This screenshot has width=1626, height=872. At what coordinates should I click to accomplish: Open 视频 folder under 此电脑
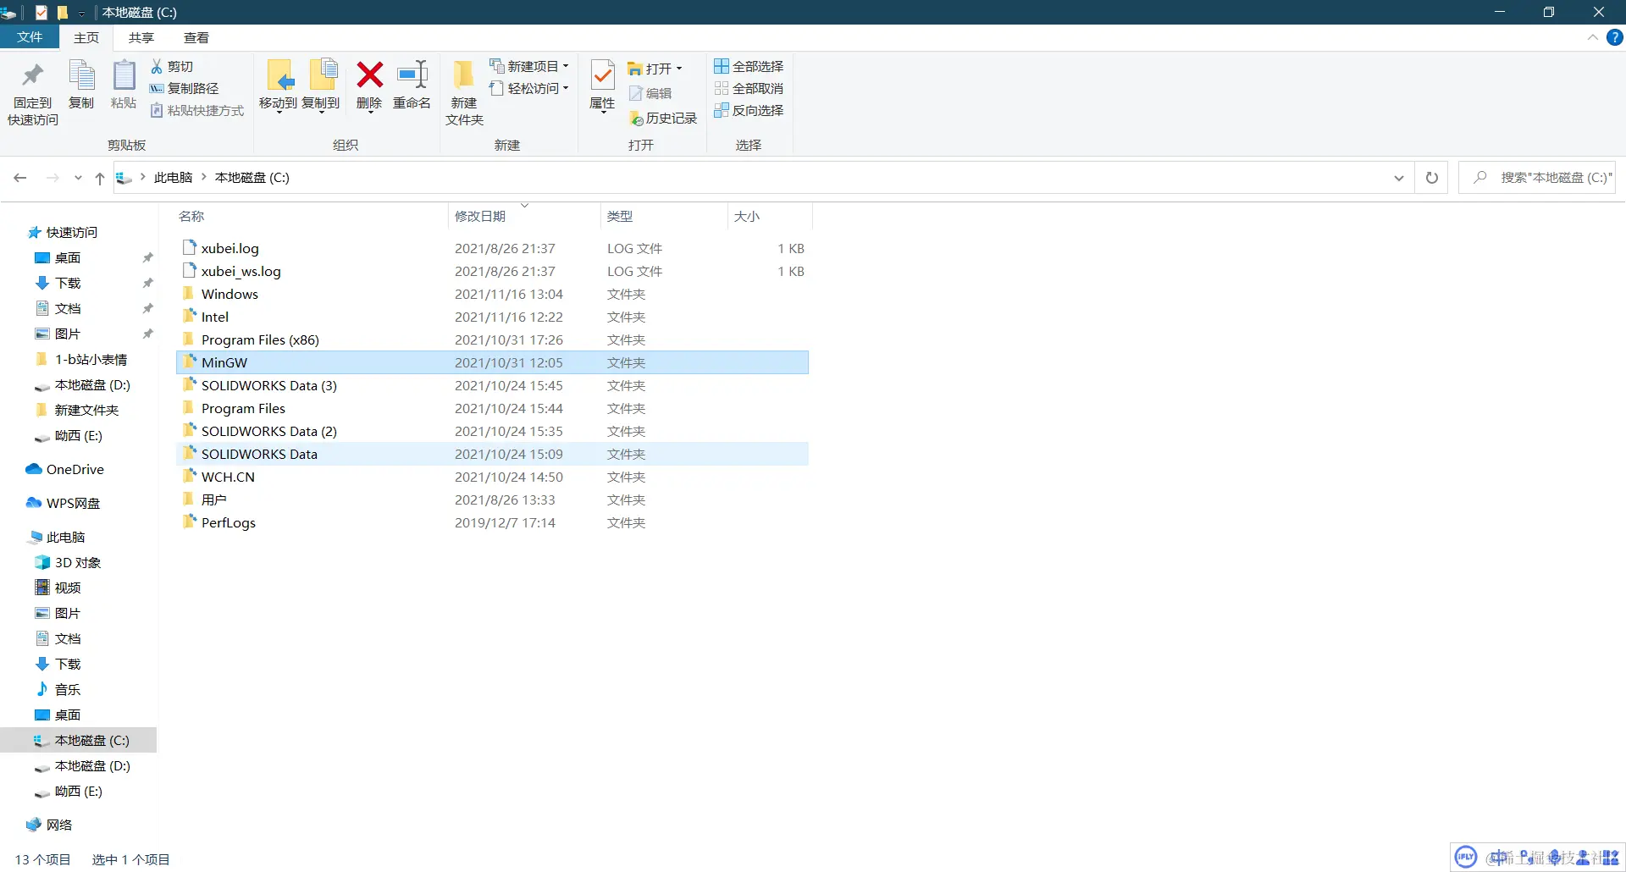pyautogui.click(x=58, y=588)
